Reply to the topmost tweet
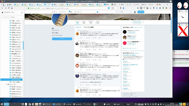Screen dimensions: 189x106 81,38
